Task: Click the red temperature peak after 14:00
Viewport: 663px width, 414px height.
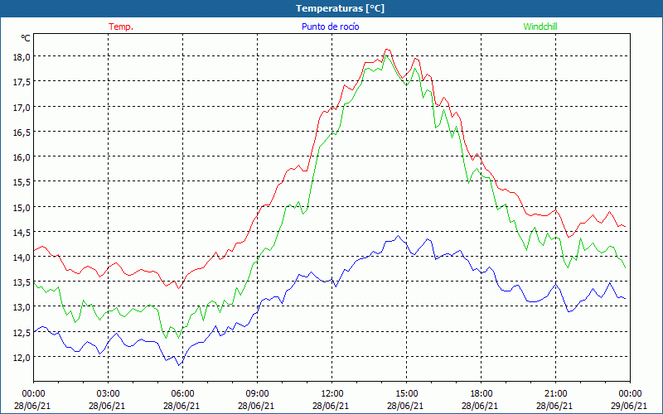Action: point(387,50)
